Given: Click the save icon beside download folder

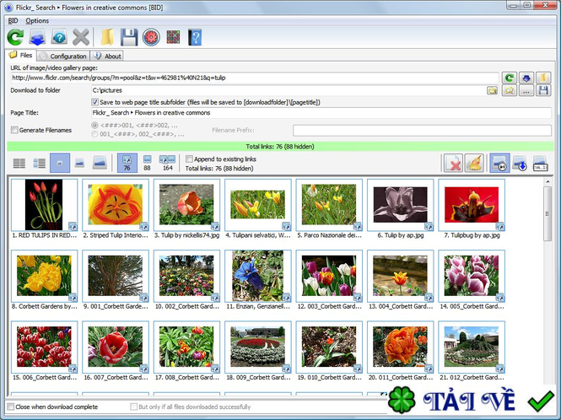Looking at the screenshot, I should click(543, 90).
